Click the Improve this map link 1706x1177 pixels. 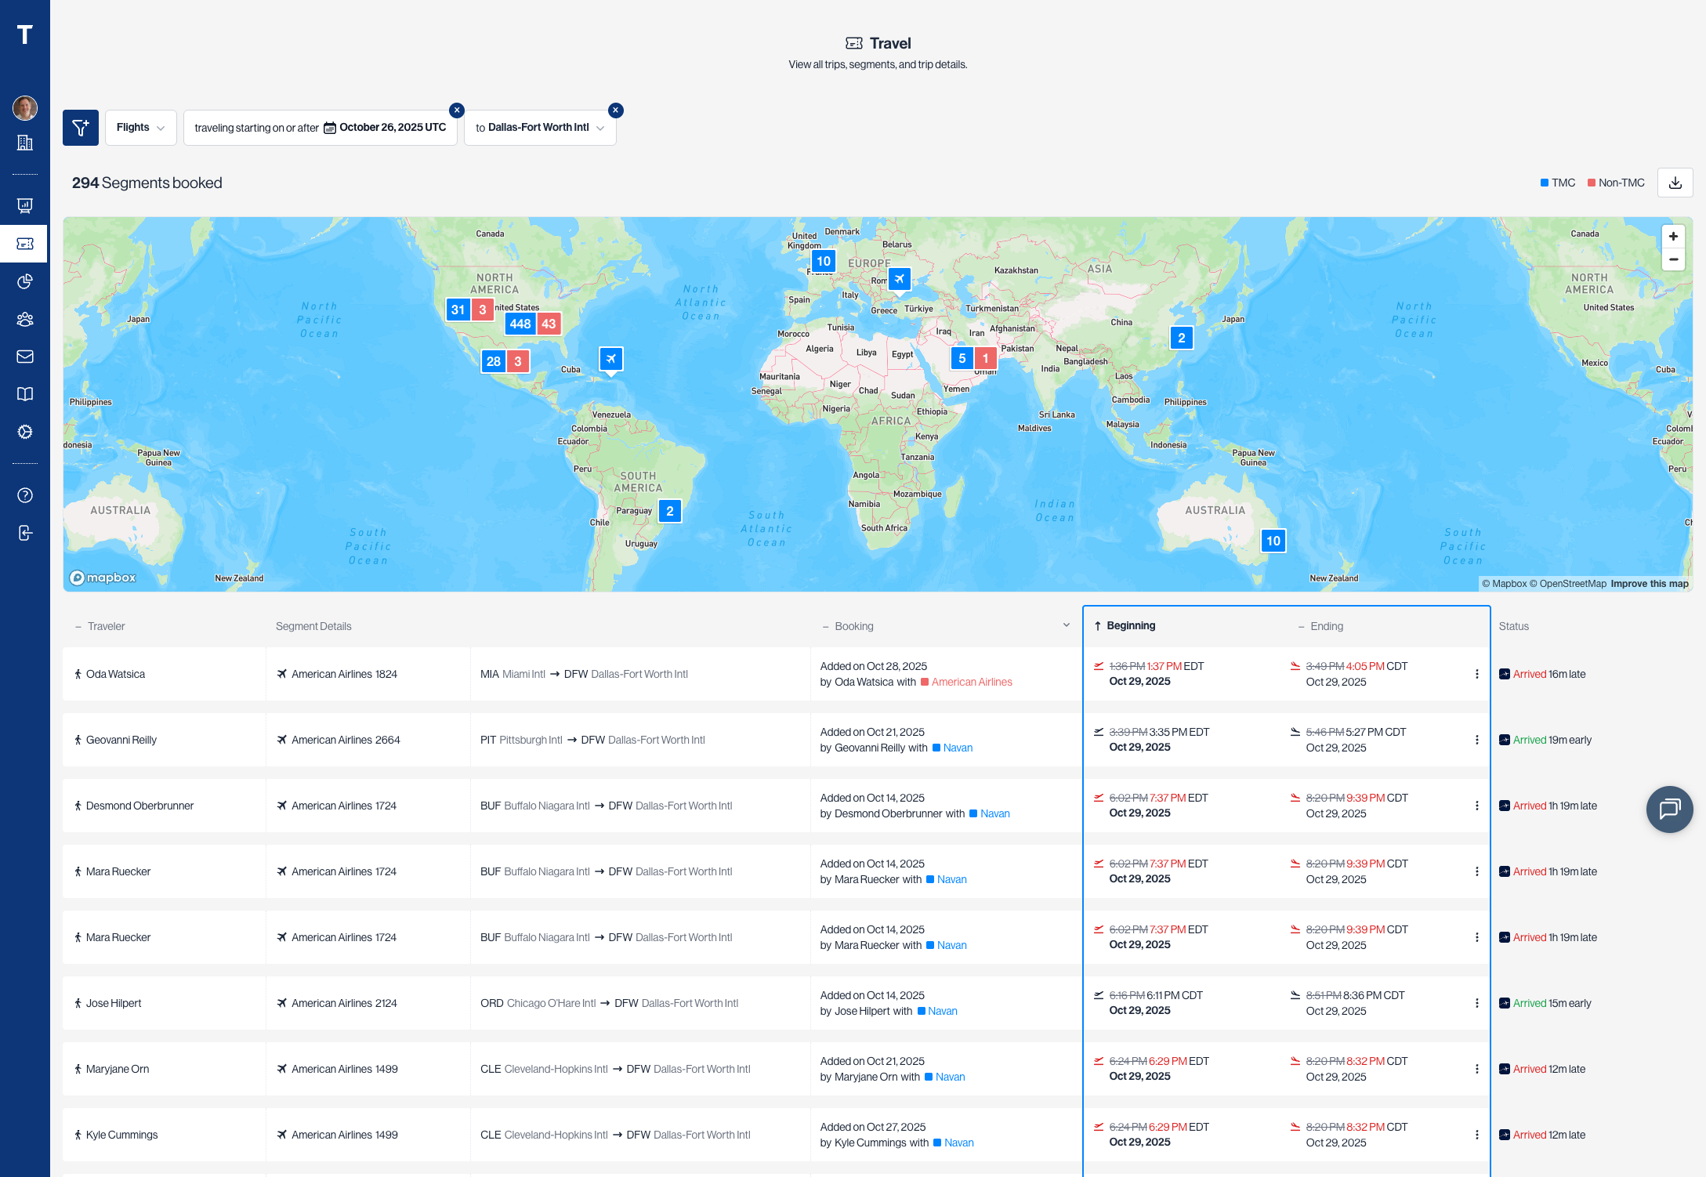1649,583
